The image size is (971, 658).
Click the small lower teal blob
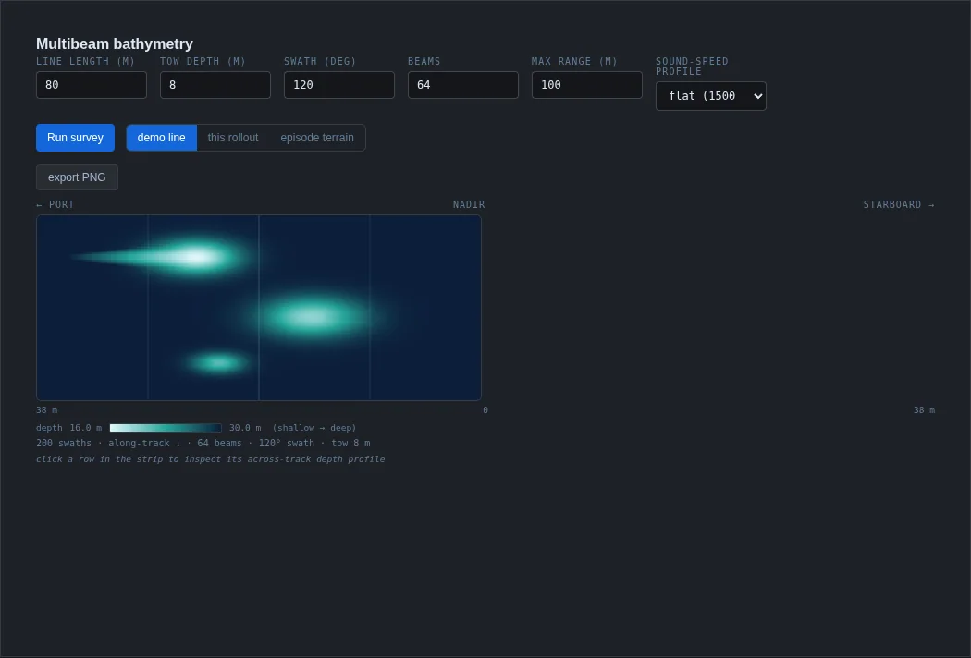pos(218,363)
